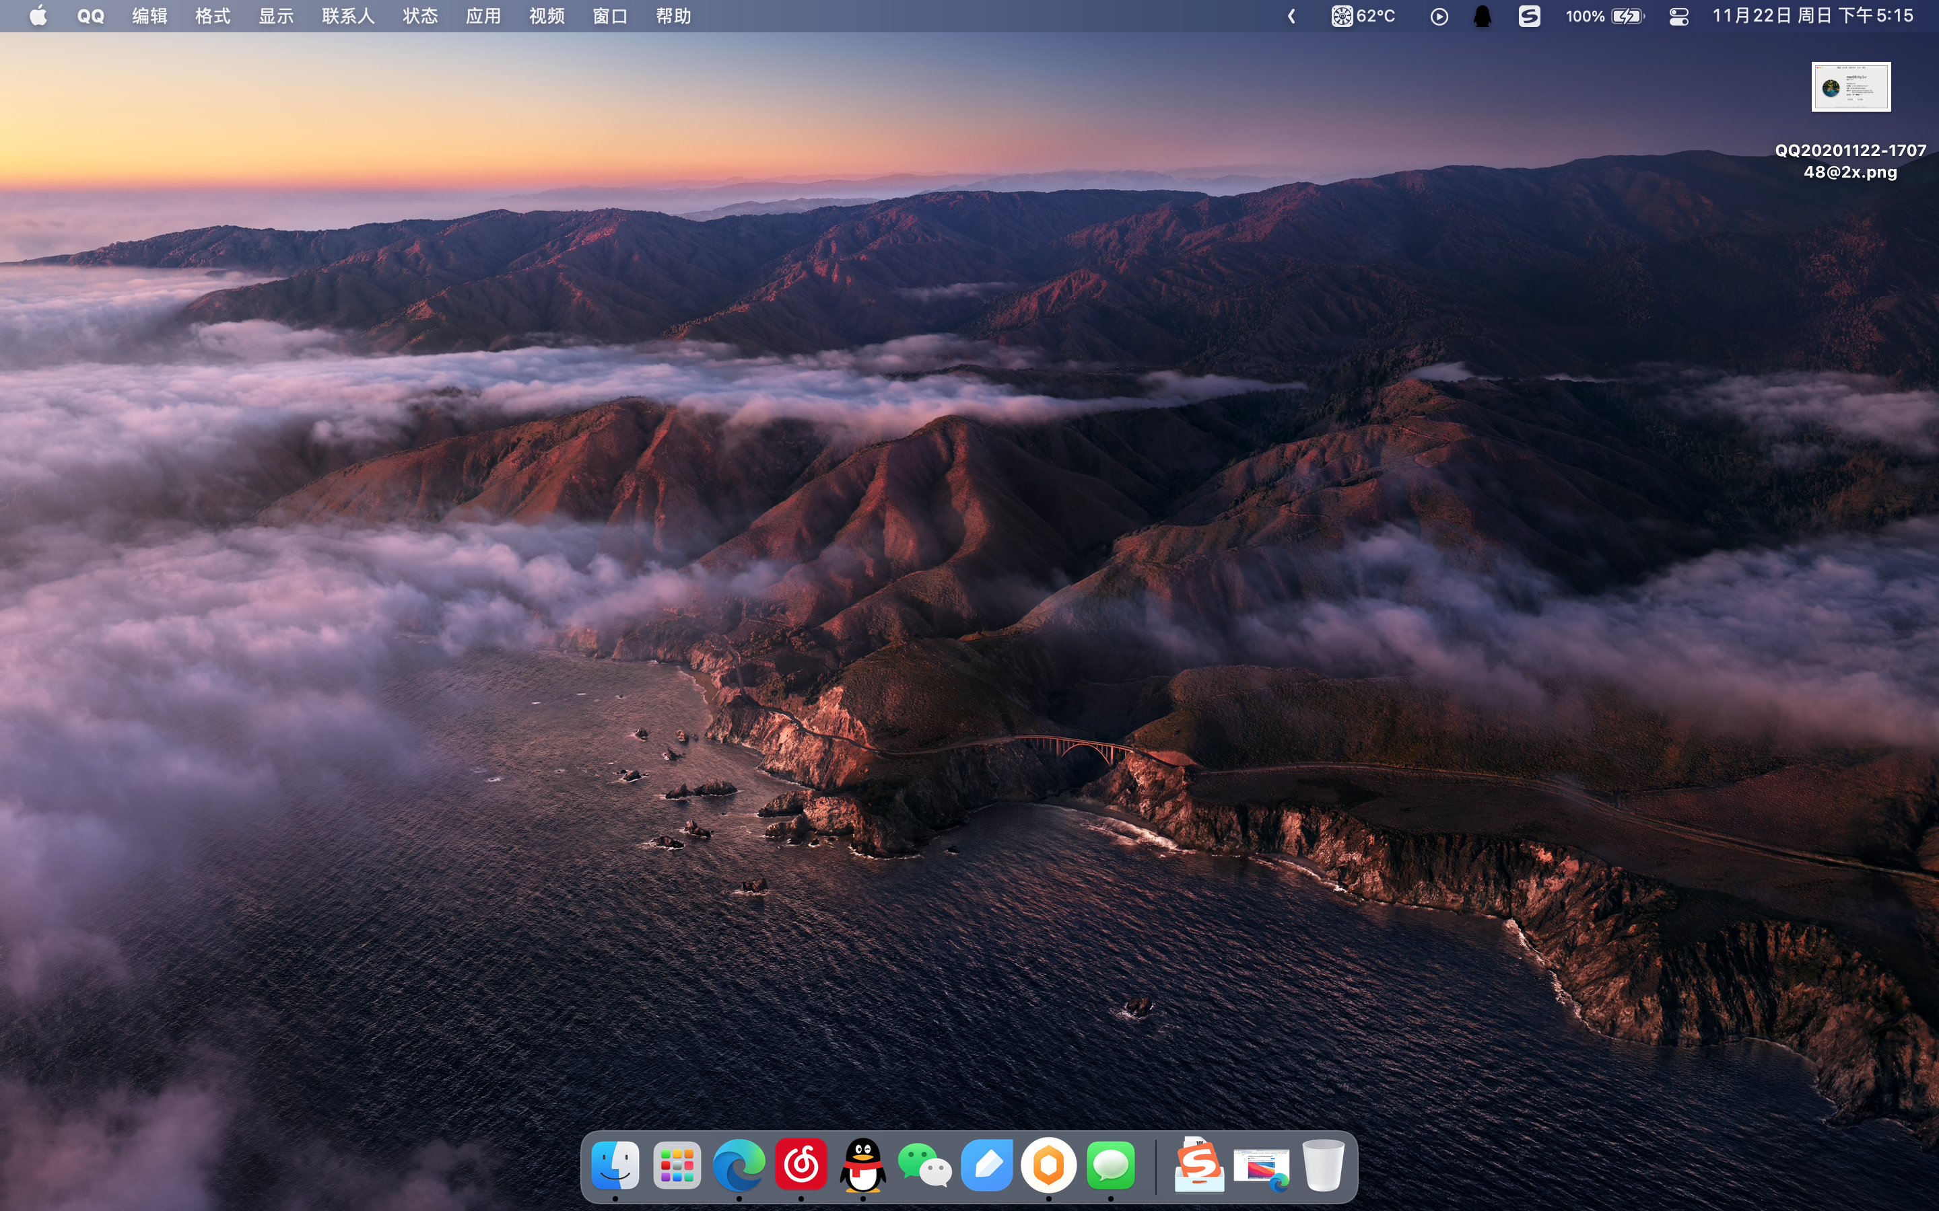Open WeChat from the dock
Image resolution: width=1939 pixels, height=1211 pixels.
coord(924,1165)
